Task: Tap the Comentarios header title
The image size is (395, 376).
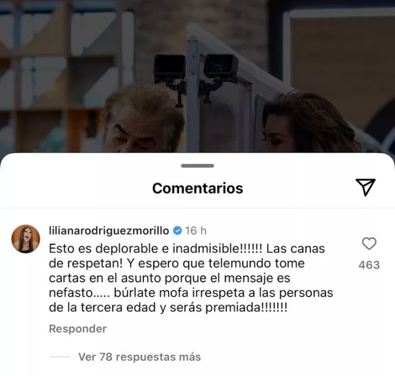Action: coord(198,188)
